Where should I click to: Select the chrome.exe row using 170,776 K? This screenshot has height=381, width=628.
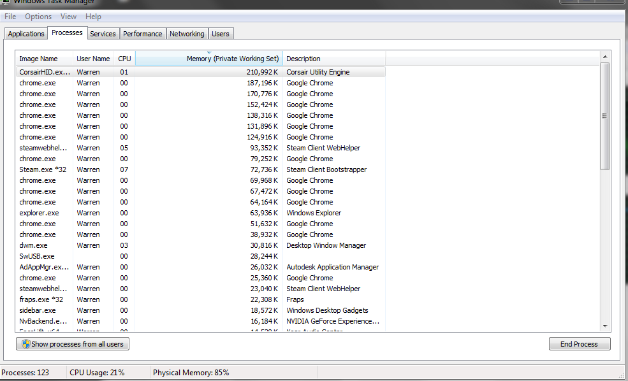pyautogui.click(x=201, y=94)
